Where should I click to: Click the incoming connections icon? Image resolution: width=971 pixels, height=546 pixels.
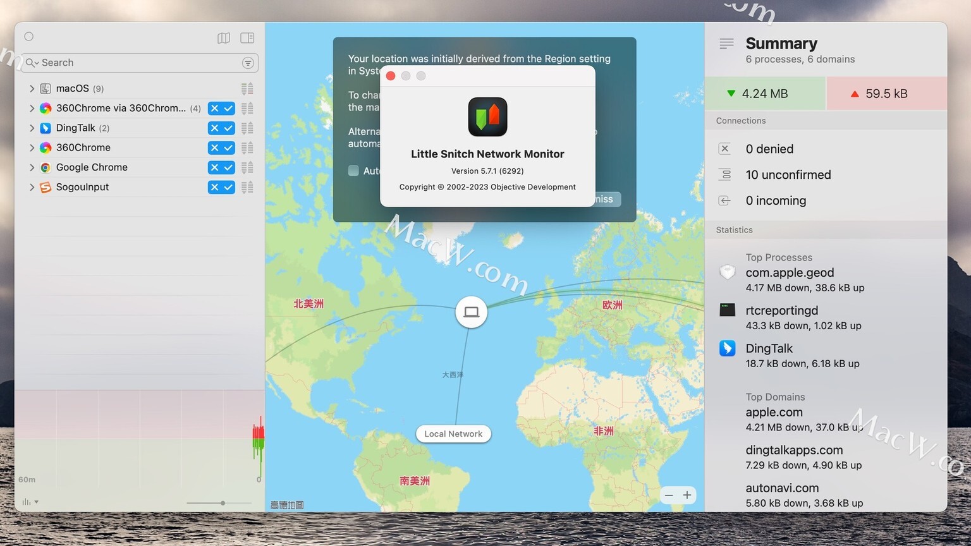coord(725,200)
